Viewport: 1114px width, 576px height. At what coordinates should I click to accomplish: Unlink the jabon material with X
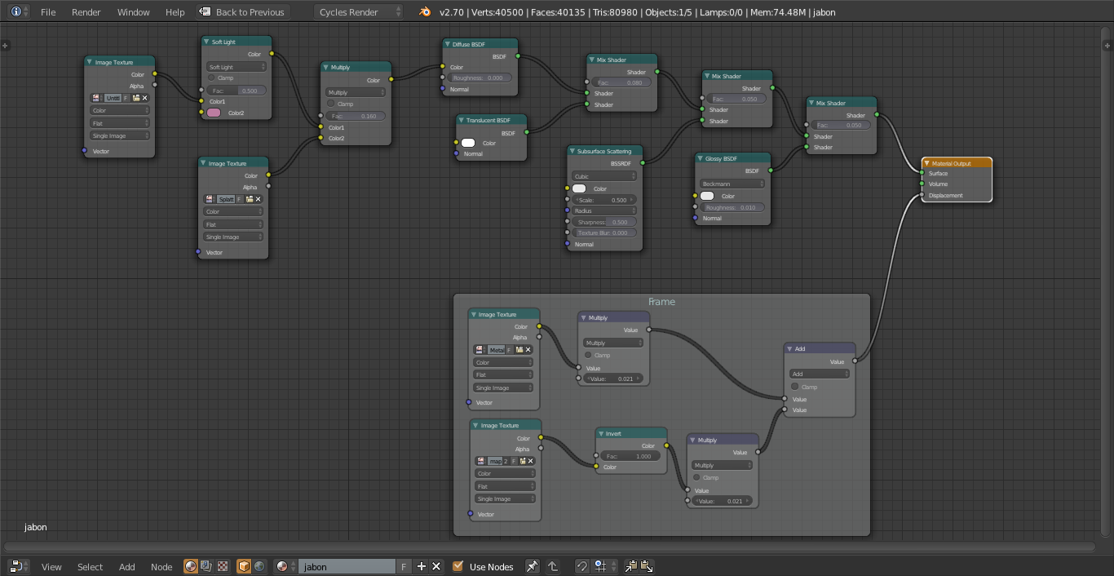click(x=436, y=566)
